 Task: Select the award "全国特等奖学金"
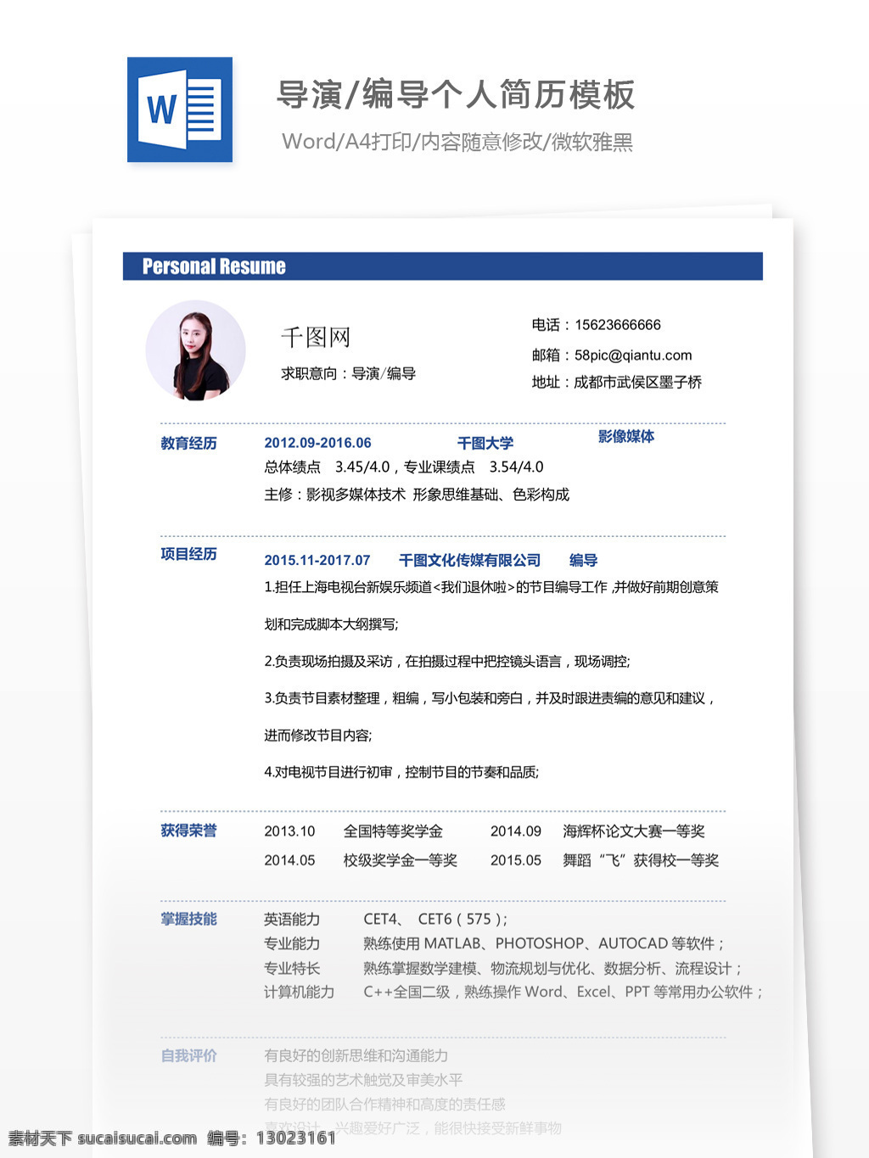[x=393, y=831]
